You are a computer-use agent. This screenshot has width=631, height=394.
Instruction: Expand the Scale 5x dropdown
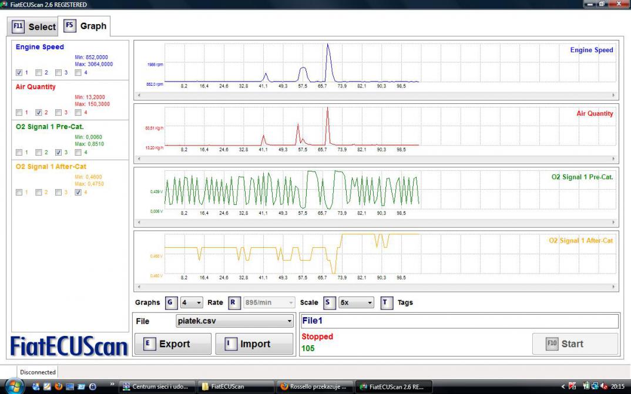(x=357, y=302)
